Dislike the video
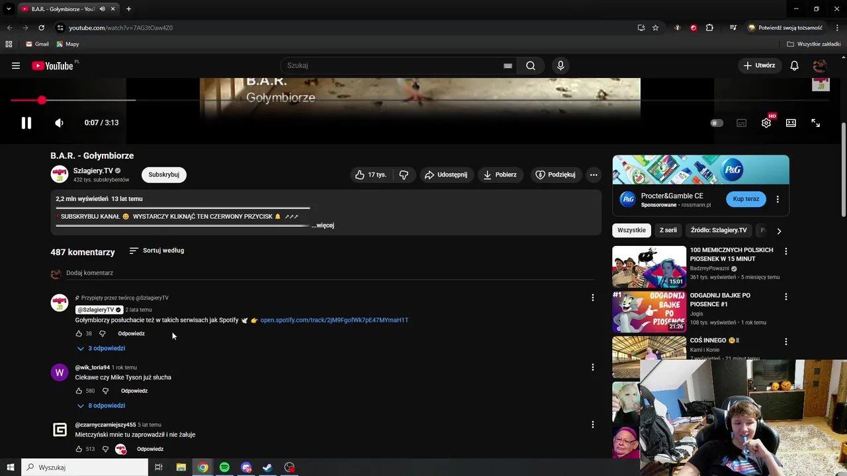 404,175
